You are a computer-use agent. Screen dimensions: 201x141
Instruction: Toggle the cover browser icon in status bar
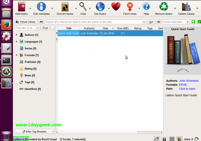[x=164, y=139]
